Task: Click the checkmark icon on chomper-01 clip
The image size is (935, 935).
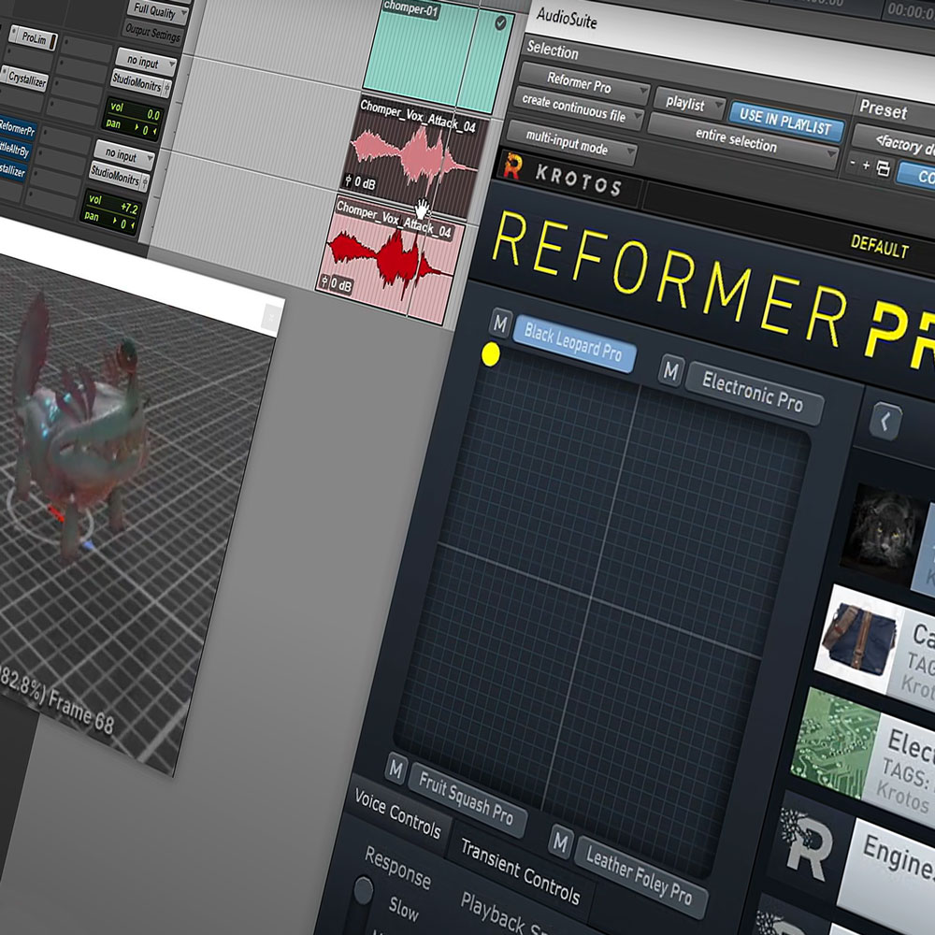Action: (501, 22)
